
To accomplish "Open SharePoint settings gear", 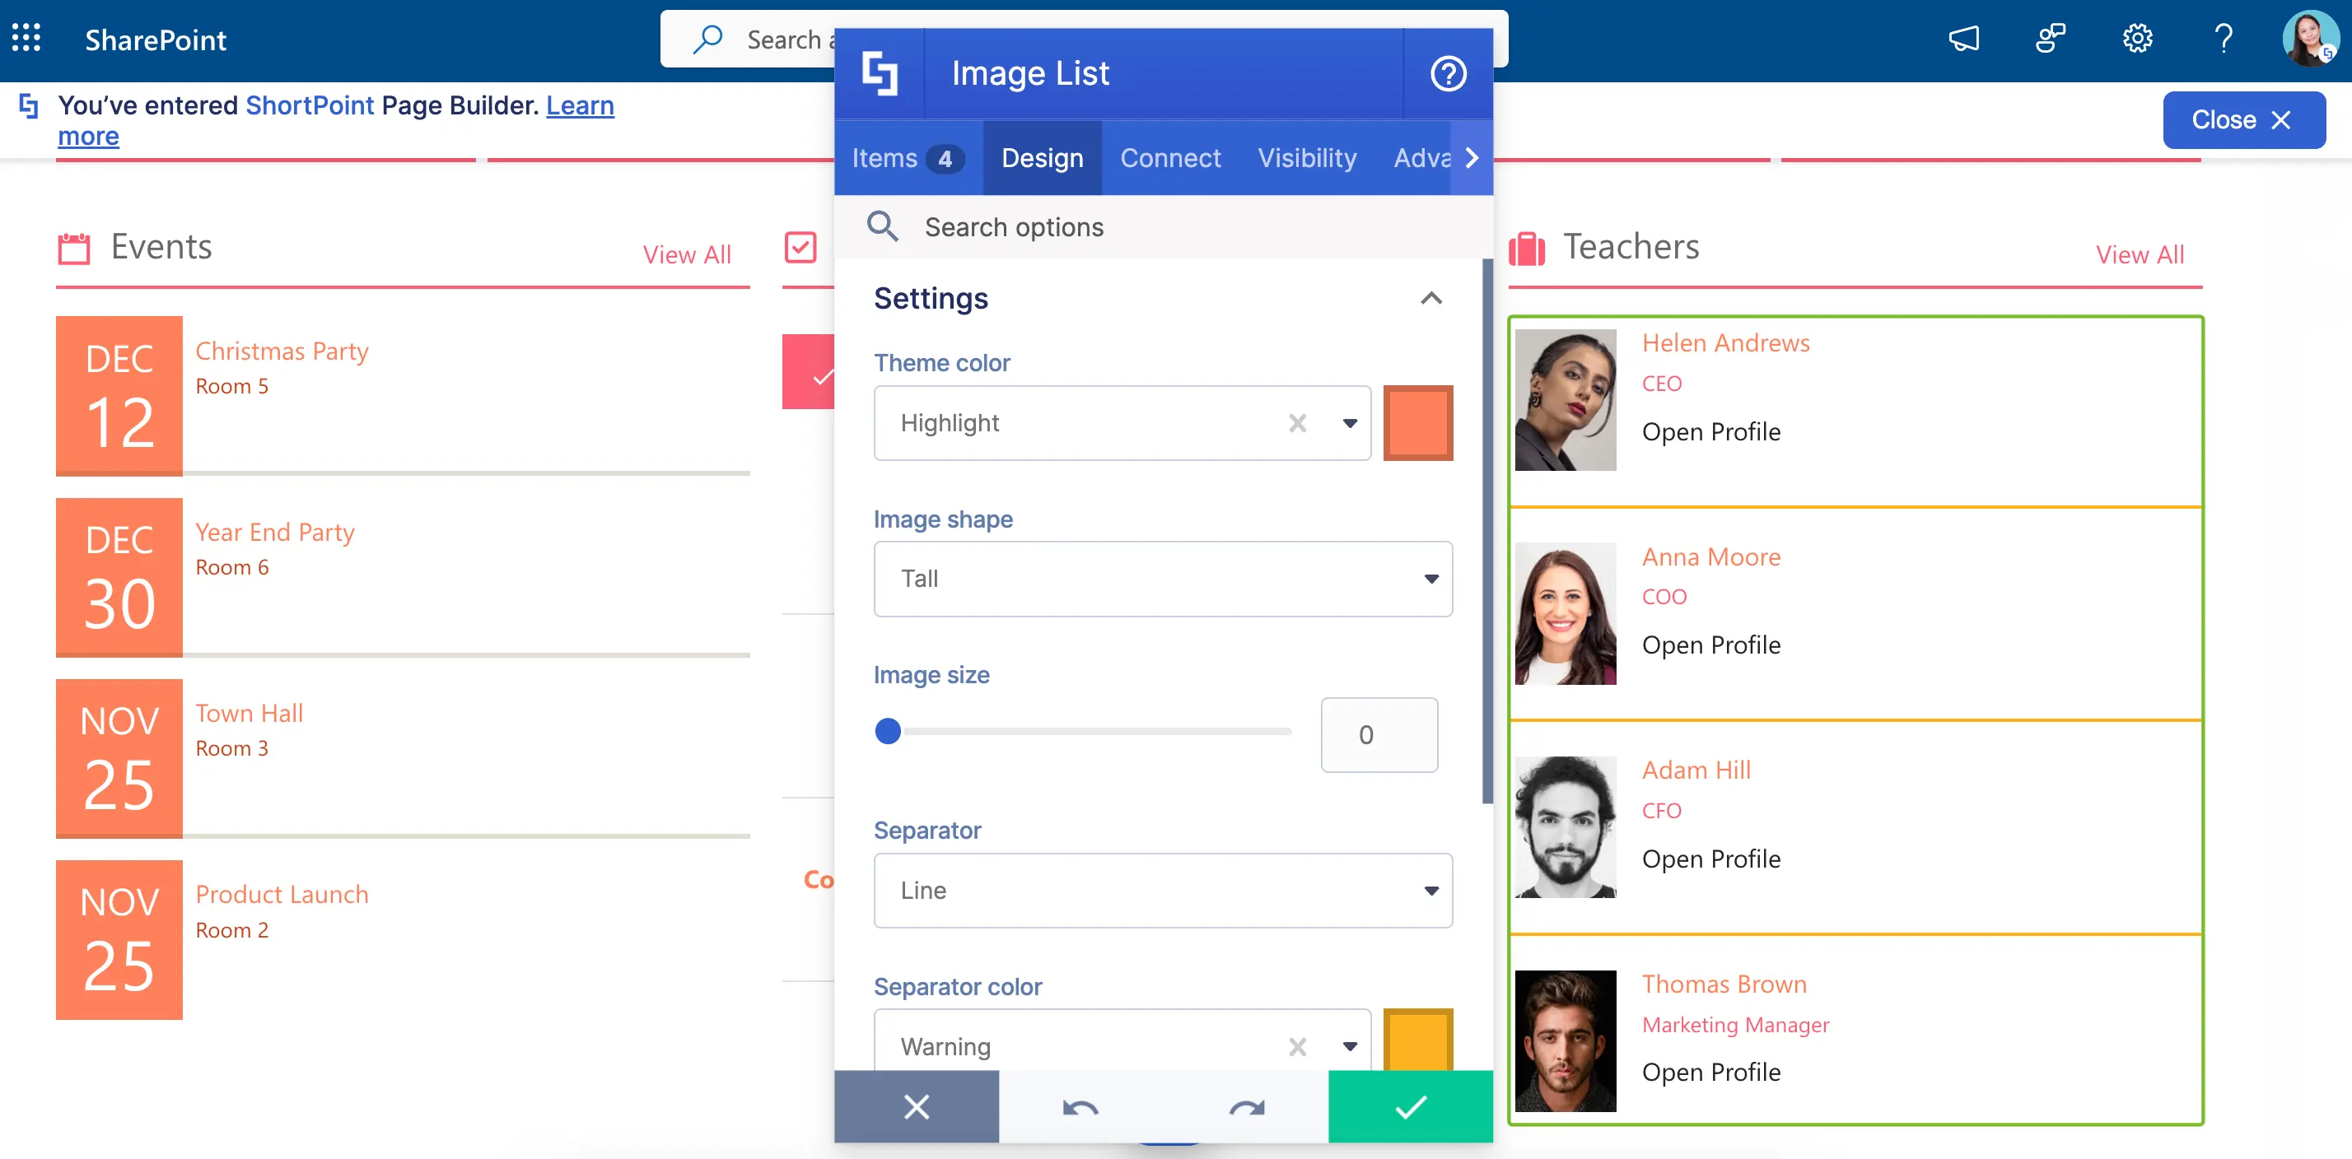I will 2137,39.
